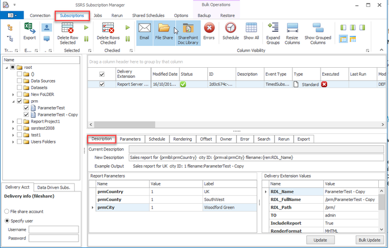Click the Resize Columns icon
The width and height of the screenshot is (389, 248).
click(x=292, y=28)
